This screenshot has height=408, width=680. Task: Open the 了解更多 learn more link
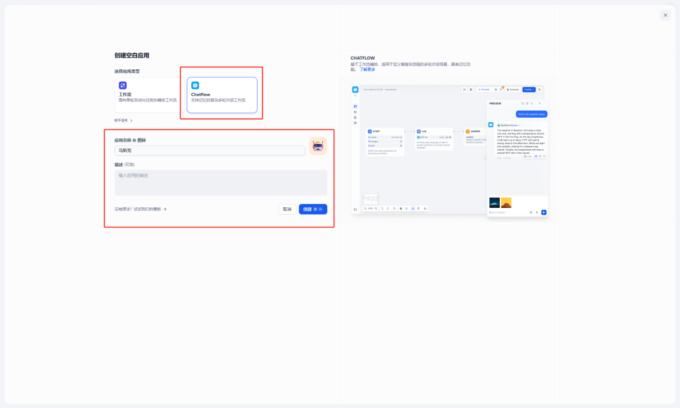367,69
